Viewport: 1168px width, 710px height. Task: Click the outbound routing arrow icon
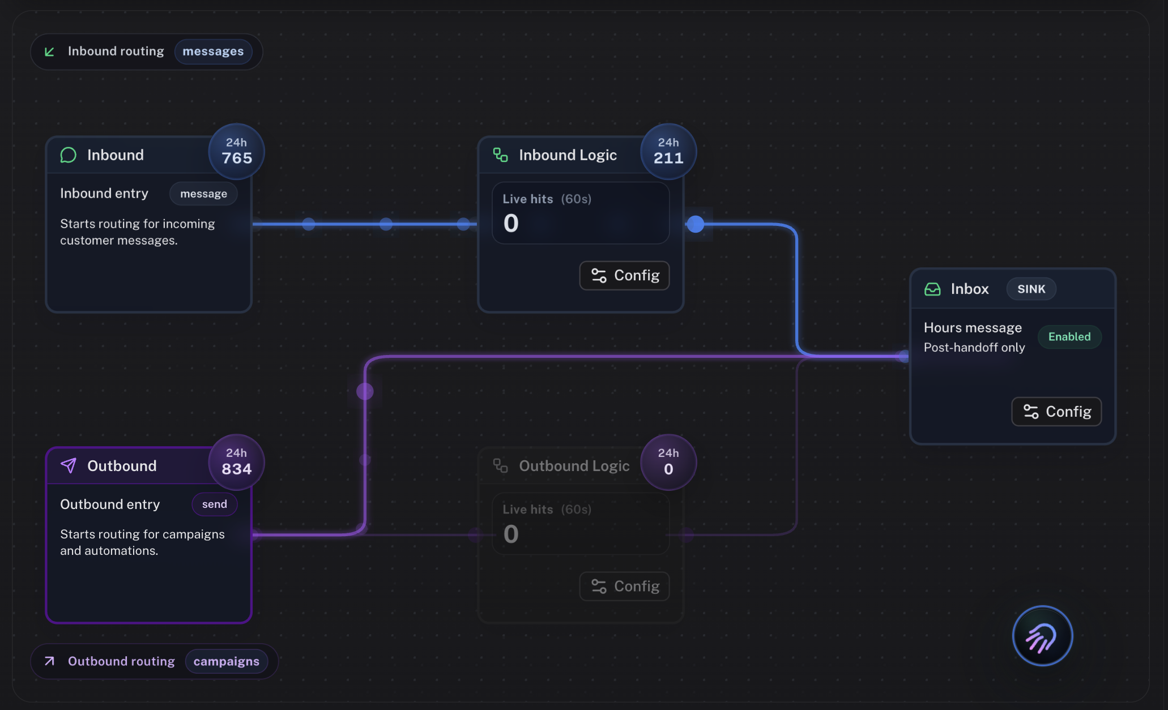point(49,661)
